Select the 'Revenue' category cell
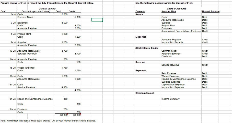Viewport: 232px width, 123px height. [140, 62]
